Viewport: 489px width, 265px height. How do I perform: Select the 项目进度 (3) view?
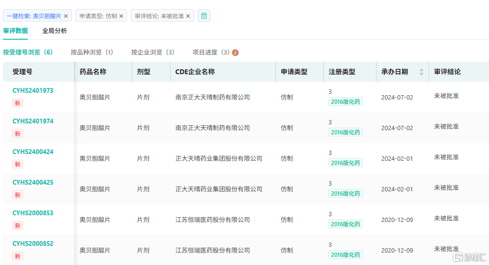pyautogui.click(x=211, y=52)
